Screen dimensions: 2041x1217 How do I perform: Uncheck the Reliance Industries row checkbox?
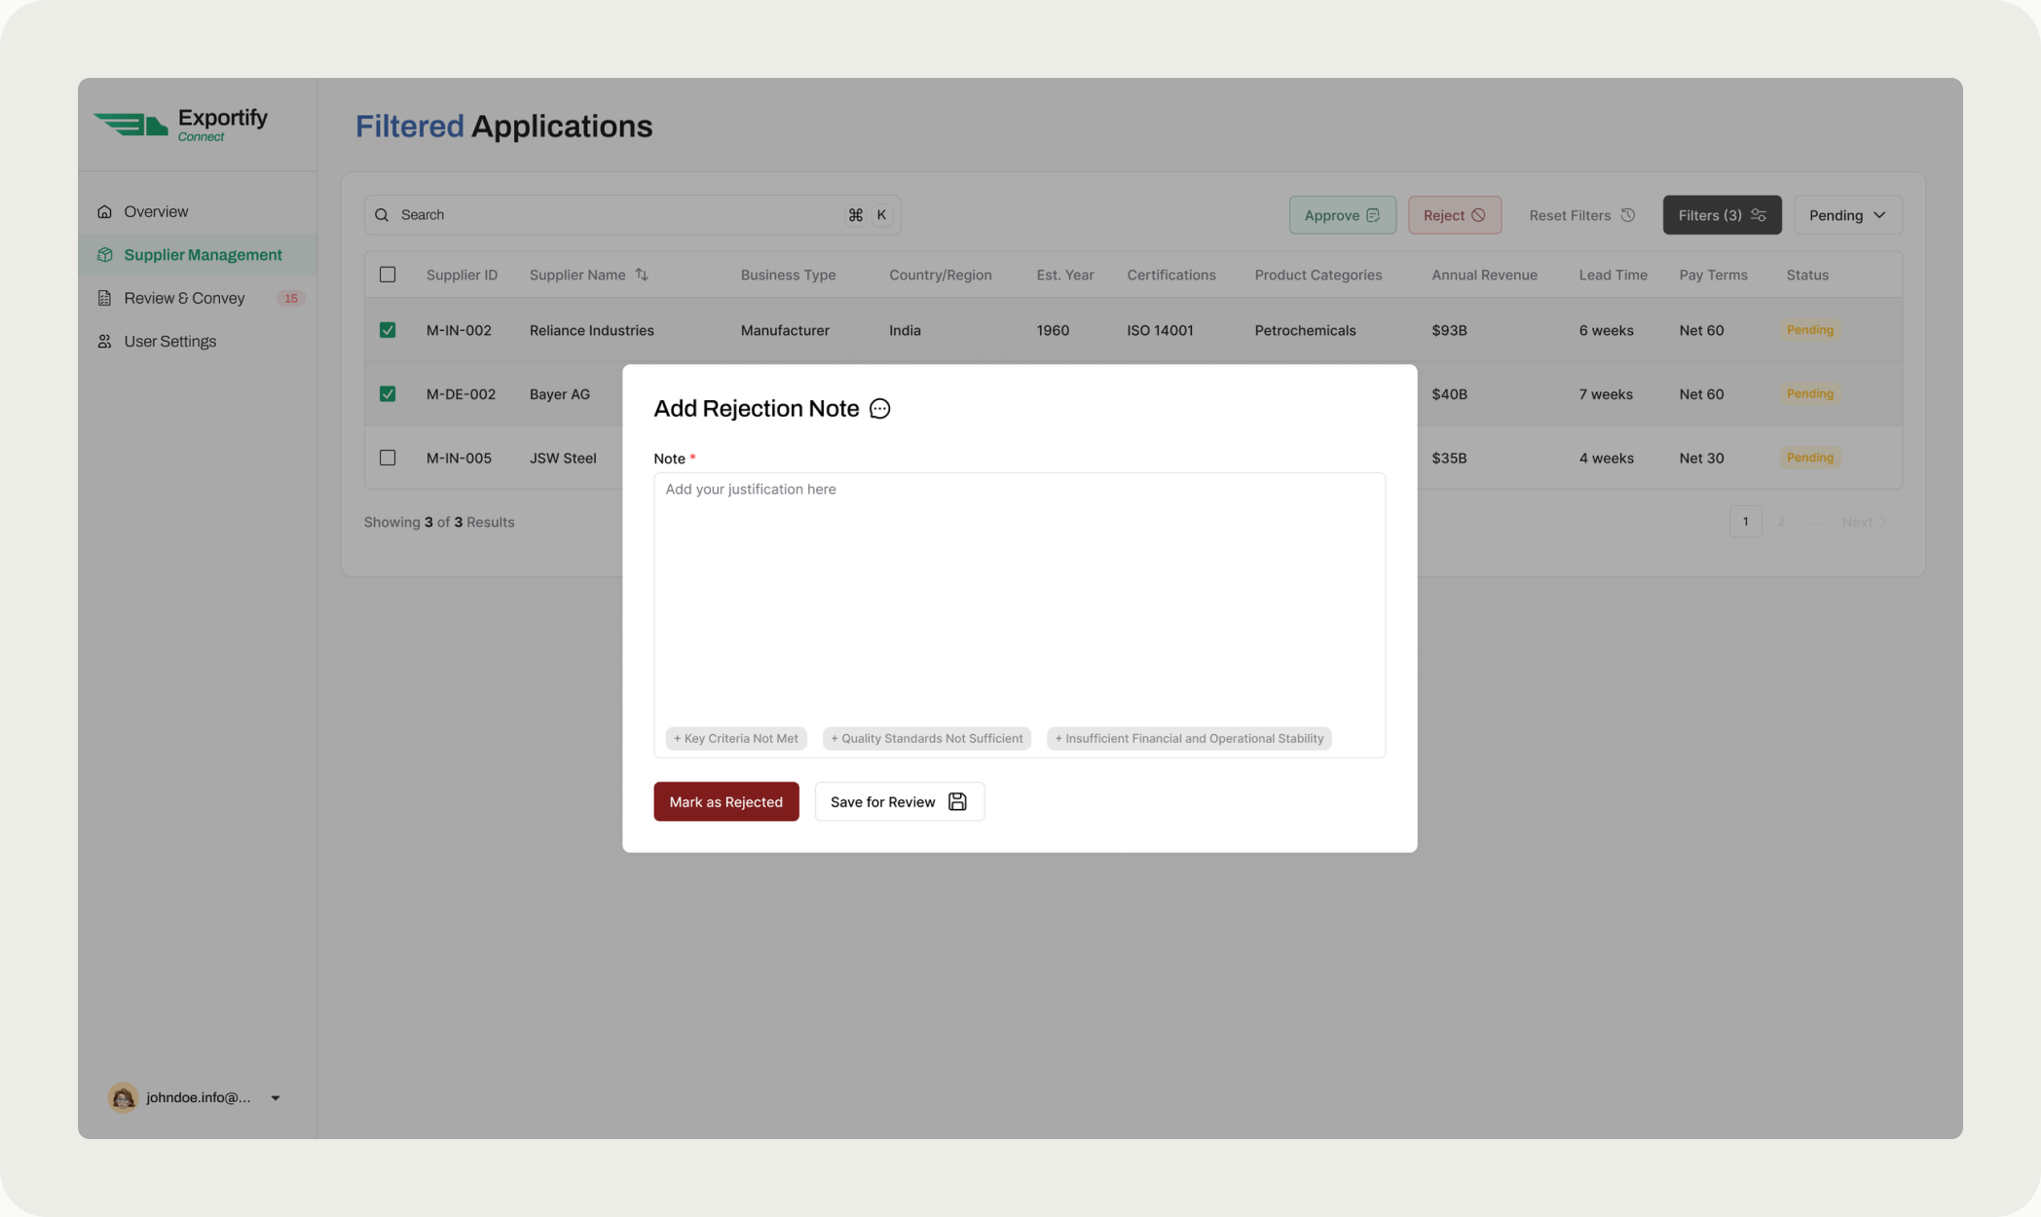(388, 330)
